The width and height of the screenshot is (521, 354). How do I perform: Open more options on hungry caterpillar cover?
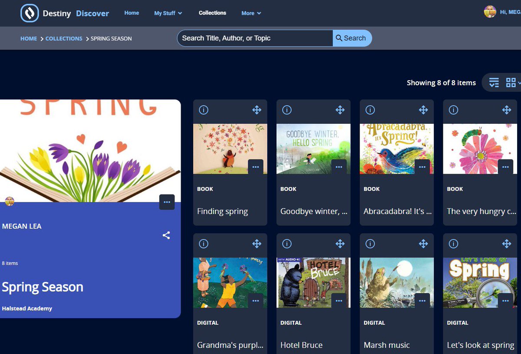click(x=505, y=167)
